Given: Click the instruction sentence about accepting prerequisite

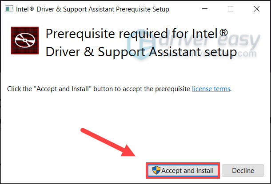Looking at the screenshot, I should click(99, 89).
